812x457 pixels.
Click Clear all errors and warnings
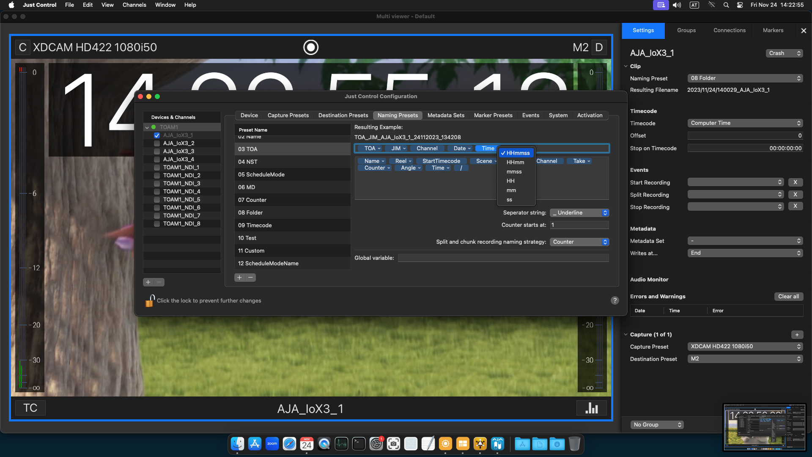click(788, 297)
